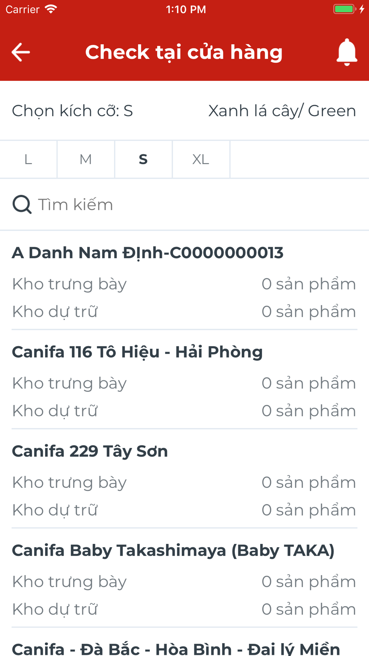Tap the Check tại cửa hàng title
The image size is (369, 656).
184,52
